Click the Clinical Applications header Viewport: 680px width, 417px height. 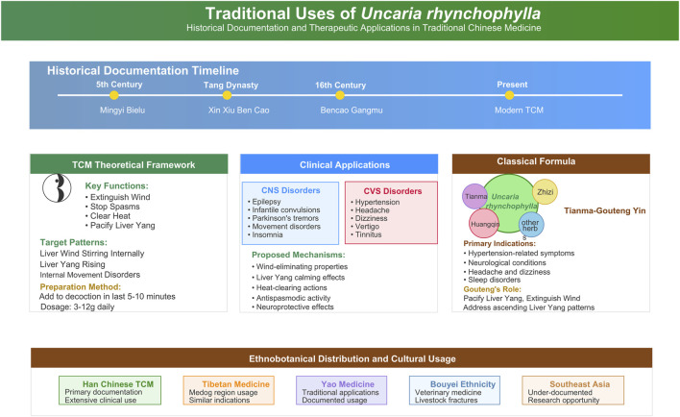point(339,164)
